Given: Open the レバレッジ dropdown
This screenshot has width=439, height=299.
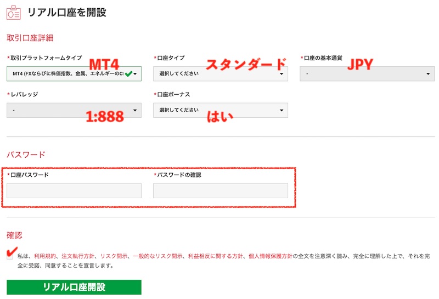Looking at the screenshot, I should 74,110.
